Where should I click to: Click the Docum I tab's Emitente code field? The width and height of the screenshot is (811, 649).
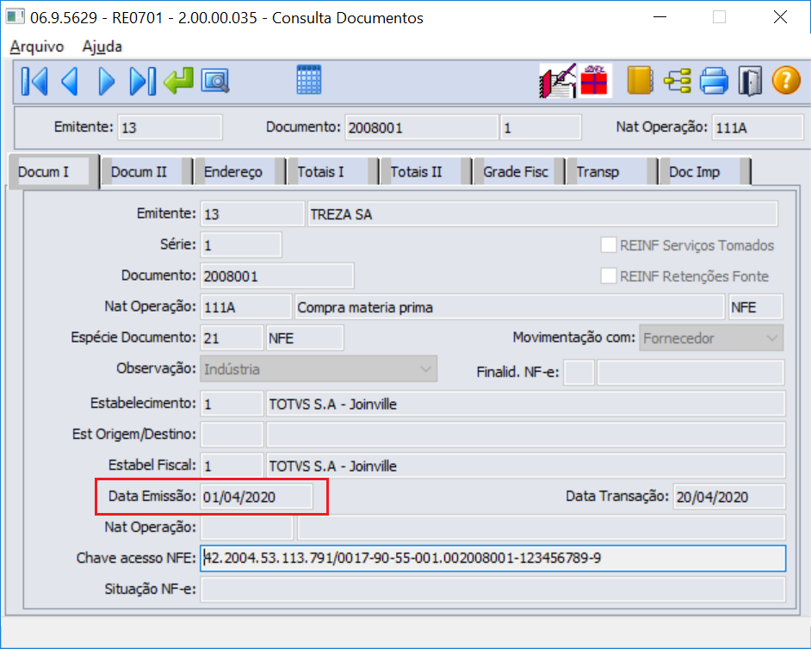pos(252,213)
